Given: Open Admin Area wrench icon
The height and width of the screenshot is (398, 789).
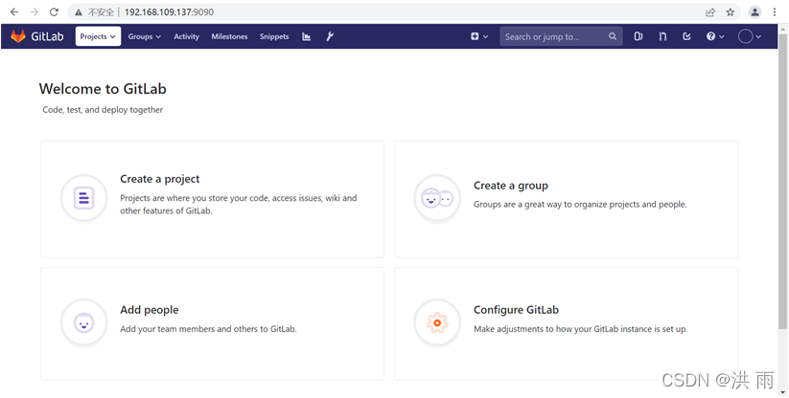Looking at the screenshot, I should [x=330, y=36].
